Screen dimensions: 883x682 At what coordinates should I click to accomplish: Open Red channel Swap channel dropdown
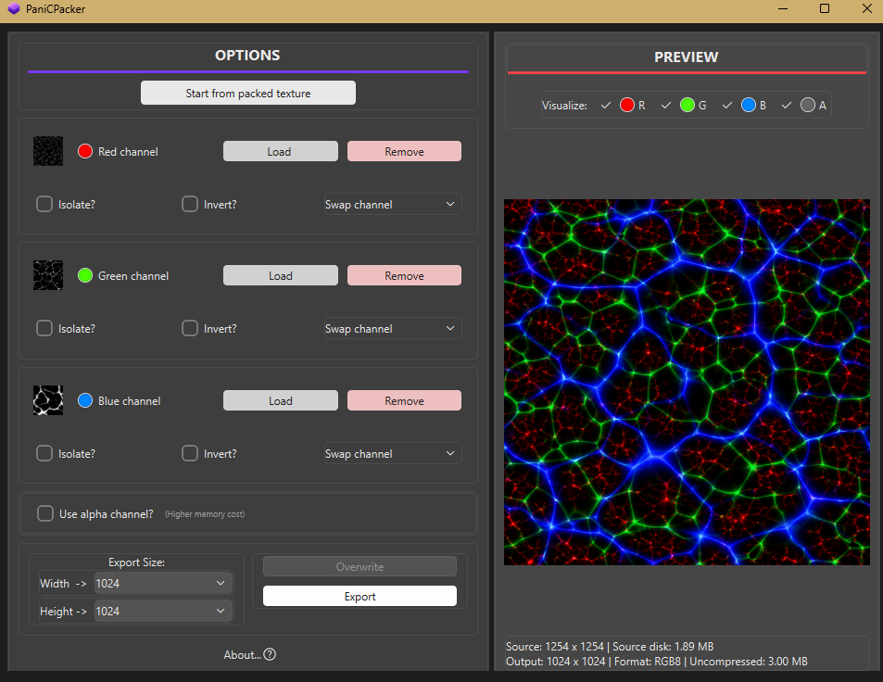point(393,205)
